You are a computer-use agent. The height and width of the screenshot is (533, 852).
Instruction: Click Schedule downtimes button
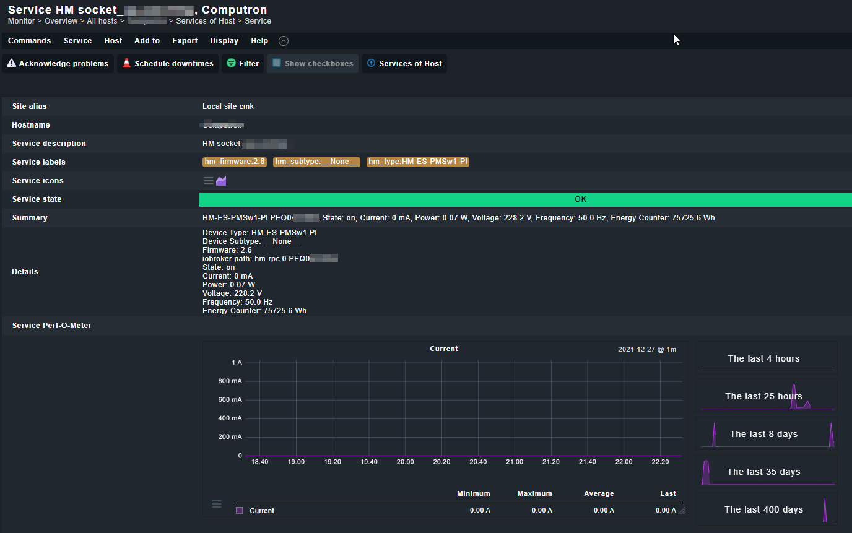(168, 64)
